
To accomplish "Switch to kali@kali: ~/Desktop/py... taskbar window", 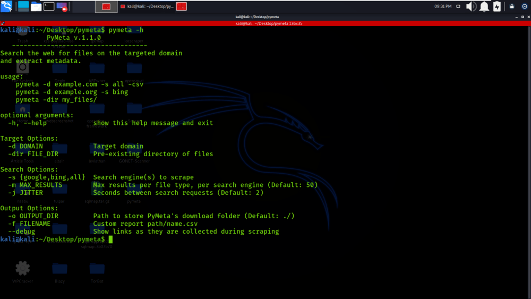I will [x=147, y=6].
